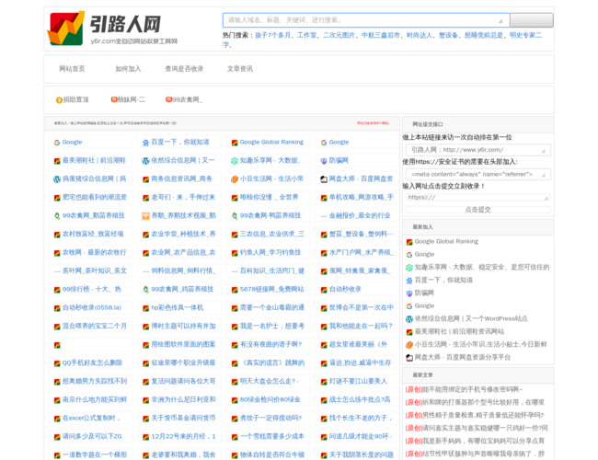Open the 茶叶网_茶叶知识 link
The width and height of the screenshot is (598, 460).
point(95,270)
